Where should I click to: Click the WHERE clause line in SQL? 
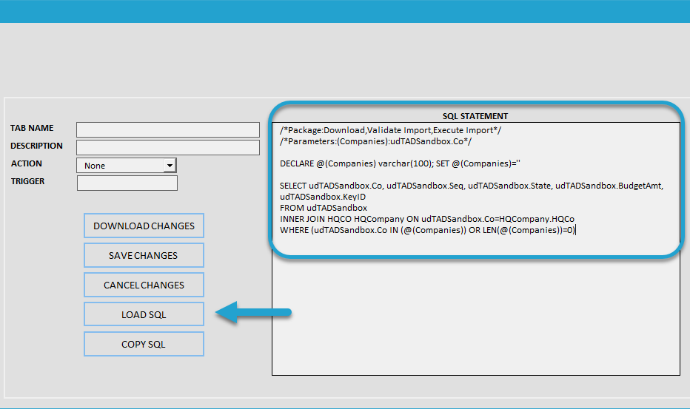pos(427,230)
